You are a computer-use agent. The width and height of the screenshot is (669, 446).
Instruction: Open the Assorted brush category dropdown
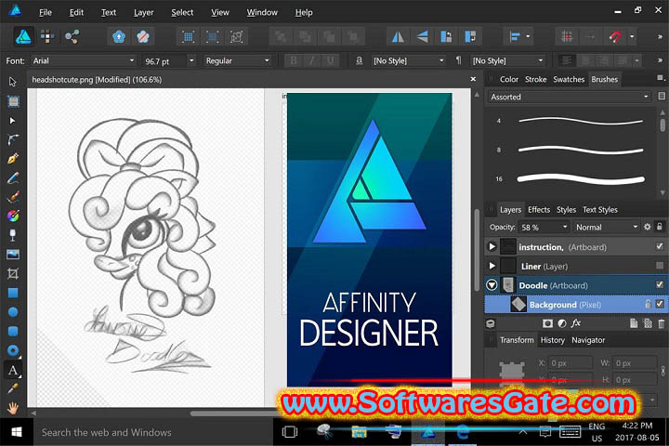pyautogui.click(x=570, y=97)
